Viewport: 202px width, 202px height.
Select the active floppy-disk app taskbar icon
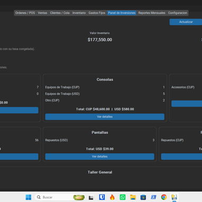coord(174,197)
